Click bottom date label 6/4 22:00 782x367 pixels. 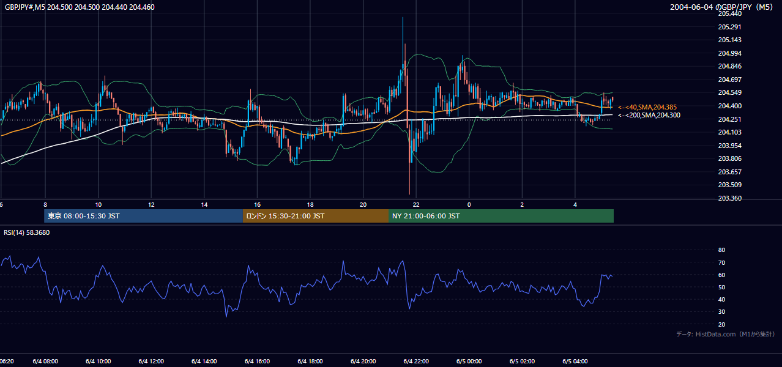[x=416, y=361]
